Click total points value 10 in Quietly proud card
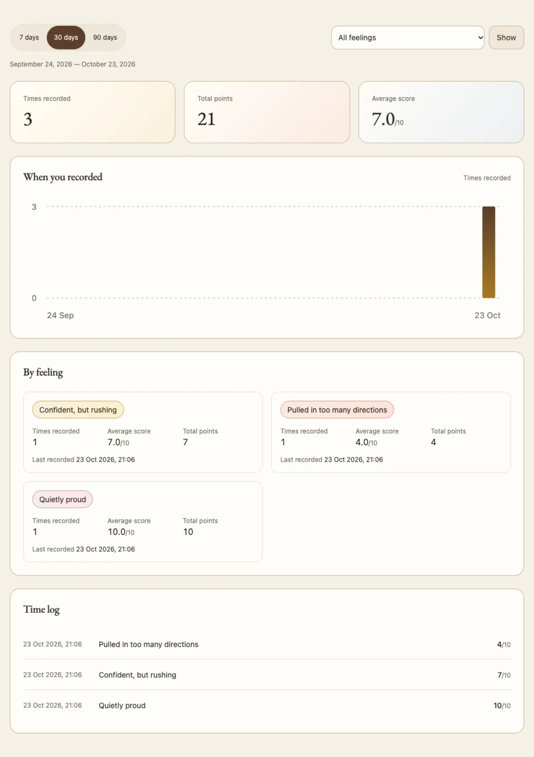The image size is (534, 757). coord(188,532)
